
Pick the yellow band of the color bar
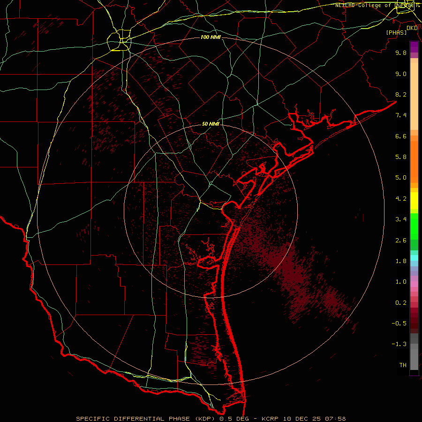point(414,200)
